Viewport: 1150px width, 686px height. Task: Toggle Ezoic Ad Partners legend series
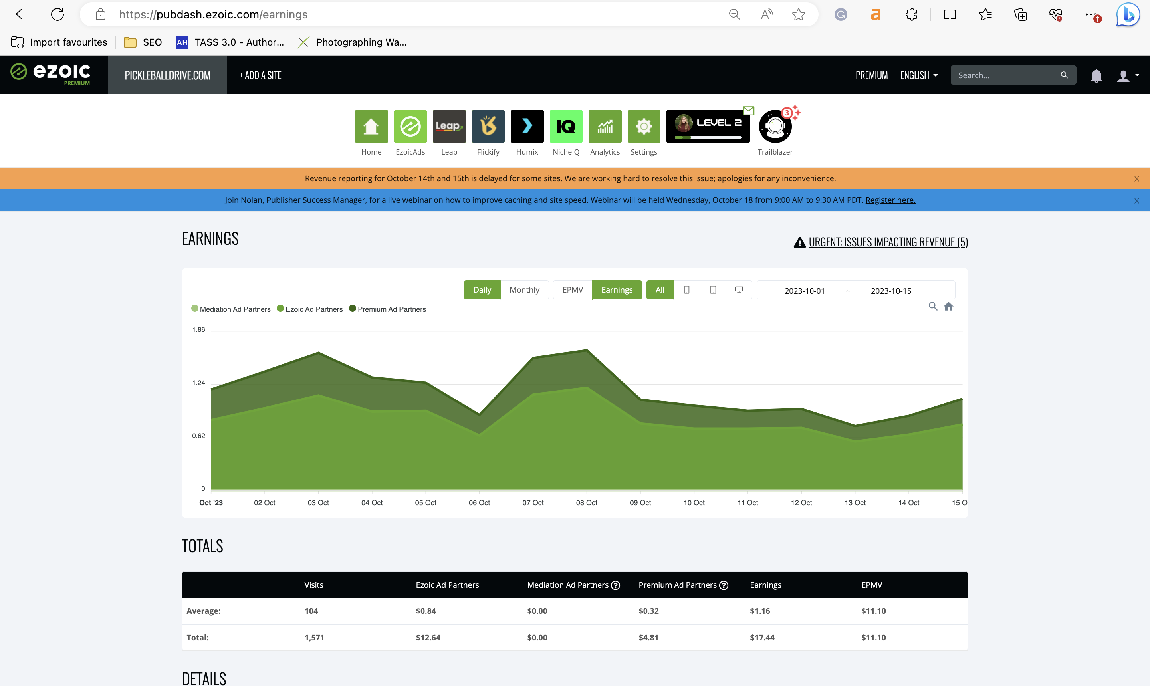click(x=310, y=309)
